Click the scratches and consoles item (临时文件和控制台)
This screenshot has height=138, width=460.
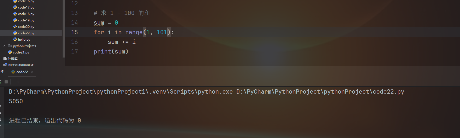(18, 65)
